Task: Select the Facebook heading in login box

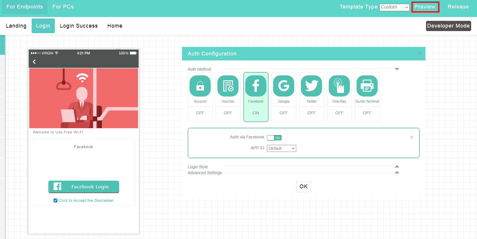Action: pyautogui.click(x=84, y=147)
